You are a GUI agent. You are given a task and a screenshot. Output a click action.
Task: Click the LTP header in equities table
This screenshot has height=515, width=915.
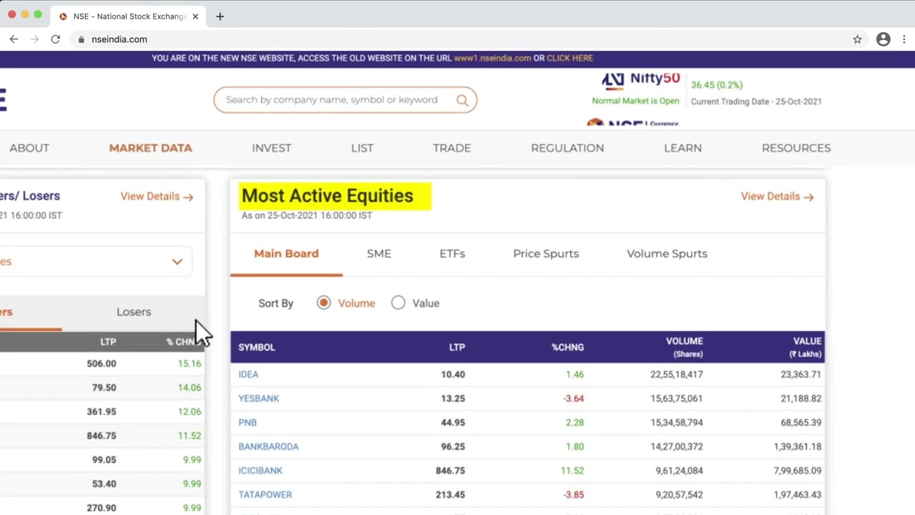pos(457,347)
